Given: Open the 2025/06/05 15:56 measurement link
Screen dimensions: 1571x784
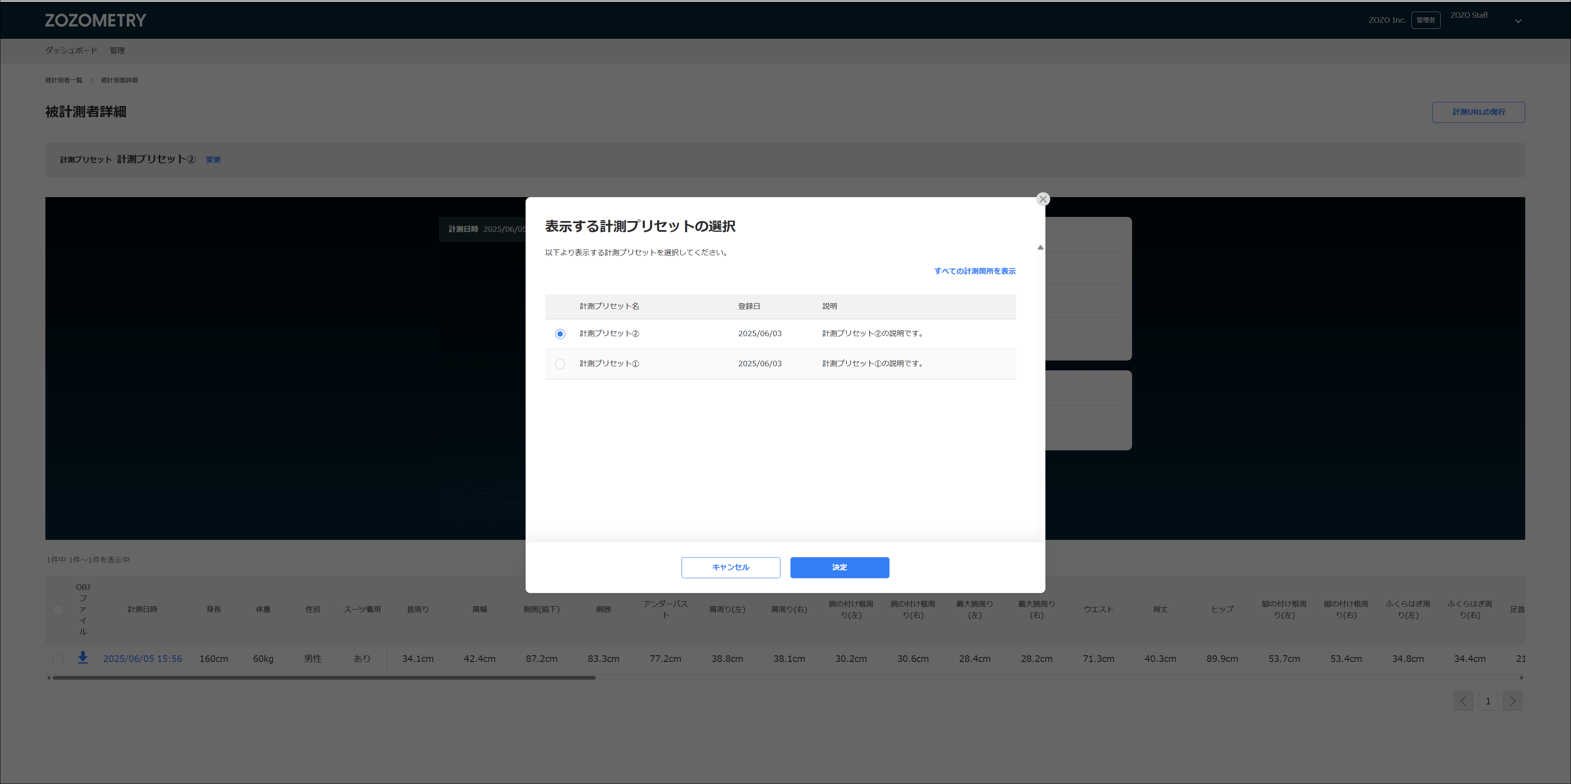Looking at the screenshot, I should pos(142,659).
